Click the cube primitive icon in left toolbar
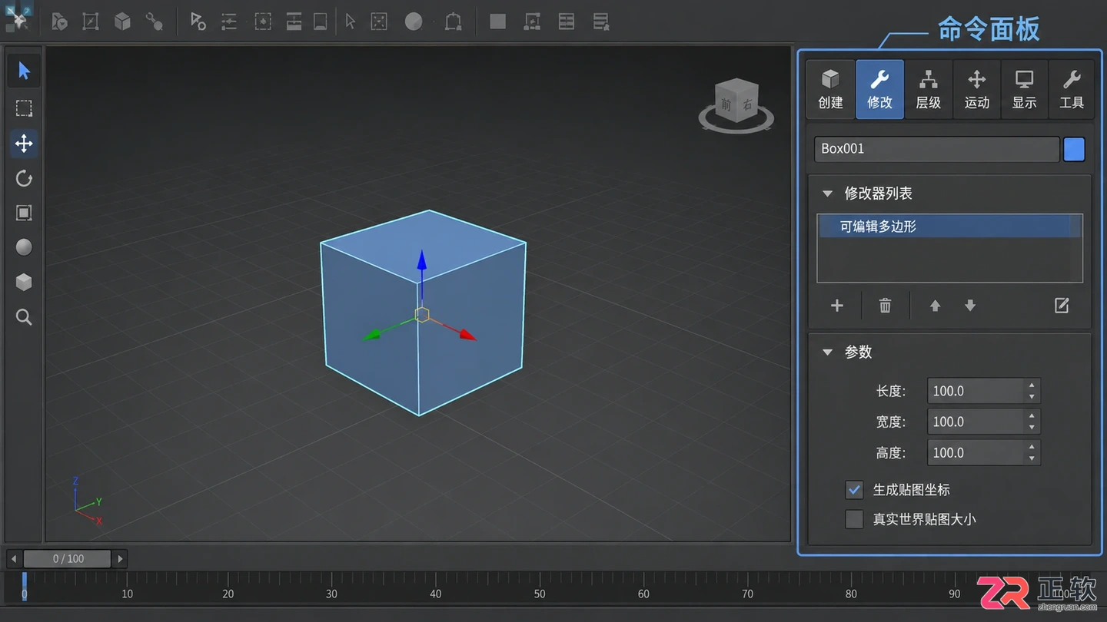Screen dimensions: 1107x622 tap(24, 282)
